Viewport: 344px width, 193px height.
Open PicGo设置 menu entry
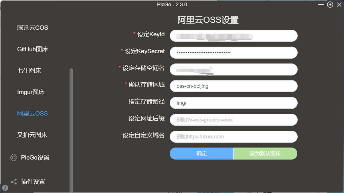35,158
